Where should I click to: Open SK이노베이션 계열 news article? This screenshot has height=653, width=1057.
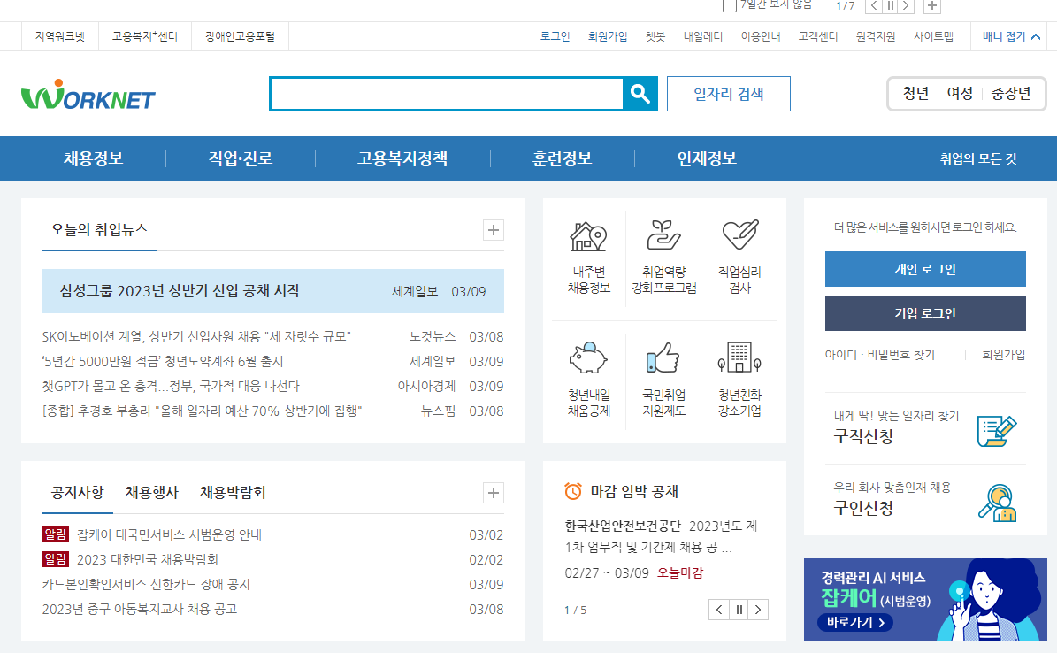click(x=196, y=336)
